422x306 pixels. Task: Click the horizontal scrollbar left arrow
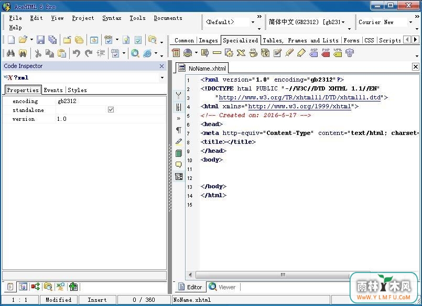click(x=190, y=275)
